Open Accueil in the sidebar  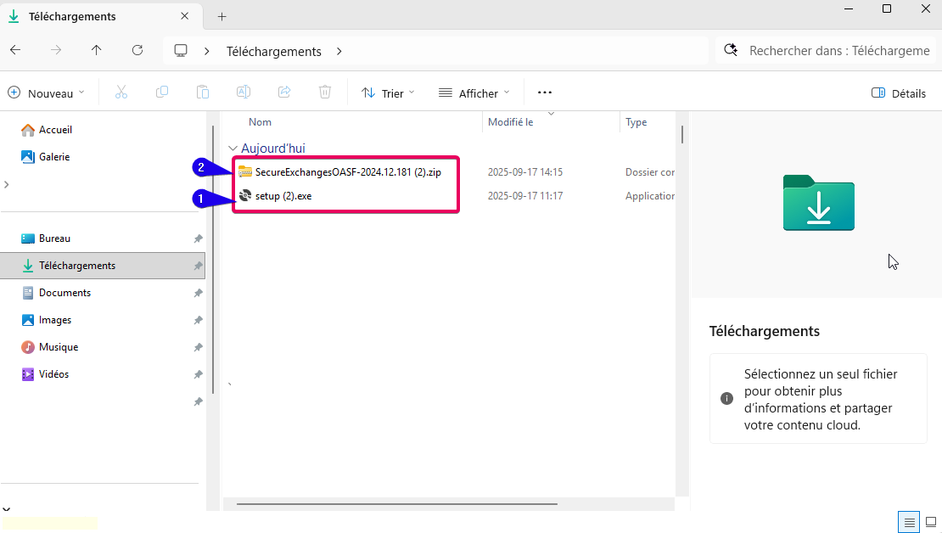55,130
